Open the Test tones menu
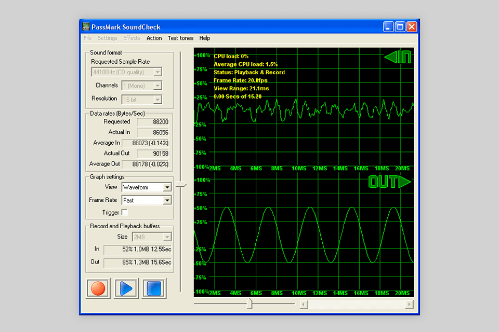Screen dimensions: 499x332 [180, 38]
